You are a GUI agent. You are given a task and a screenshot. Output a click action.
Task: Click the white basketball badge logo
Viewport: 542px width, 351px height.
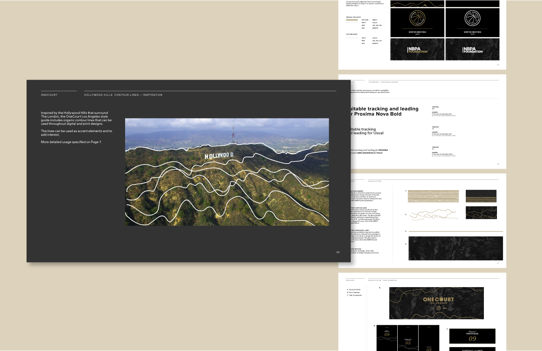pos(472,18)
